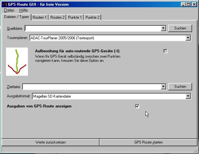Viewport: 199px width, 154px height.
Task: Click the GPS-Route app icon in title bar
Action: pyautogui.click(x=4, y=4)
